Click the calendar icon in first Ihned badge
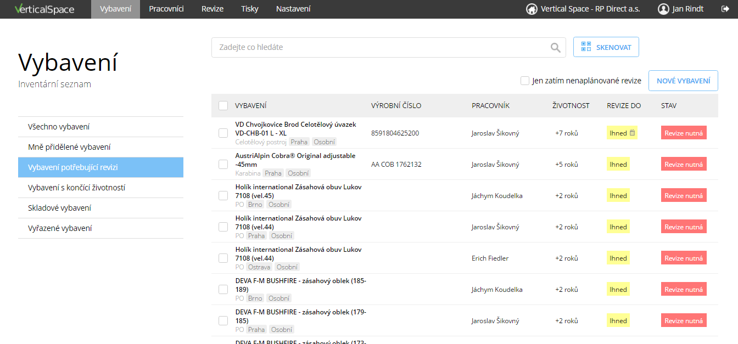The height and width of the screenshot is (344, 738). 632,133
